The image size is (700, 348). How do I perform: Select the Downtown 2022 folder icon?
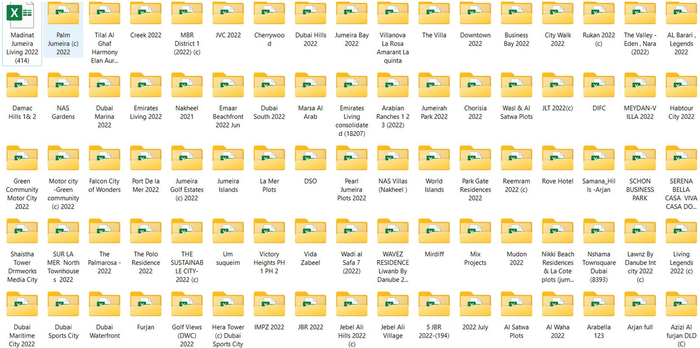475,14
